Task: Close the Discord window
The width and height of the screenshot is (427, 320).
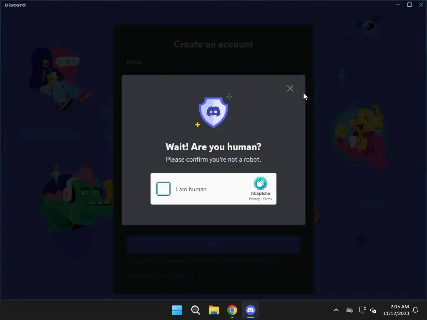Action: (x=421, y=5)
